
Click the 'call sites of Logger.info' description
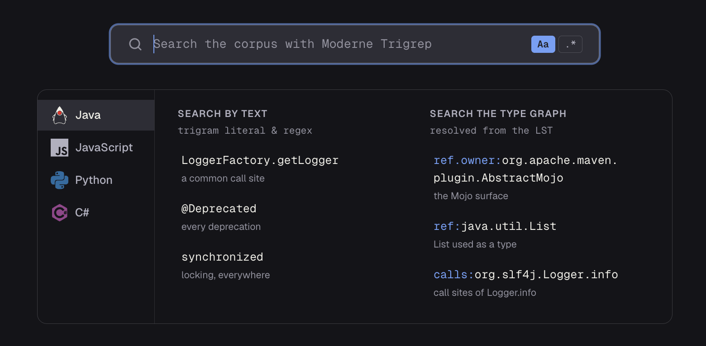coord(485,293)
